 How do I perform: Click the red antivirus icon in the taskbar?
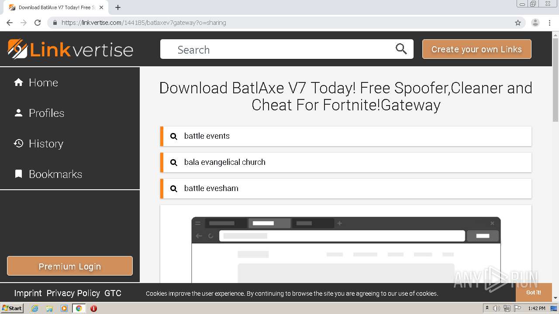(x=93, y=308)
